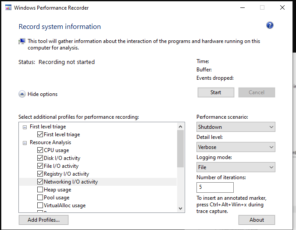This screenshot has width=296, height=230.
Task: Click the computer icon beside the description text
Action: tap(22, 41)
